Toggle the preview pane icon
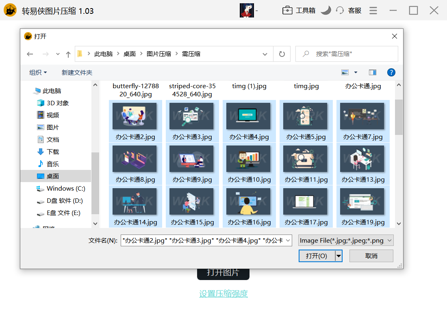 372,72
